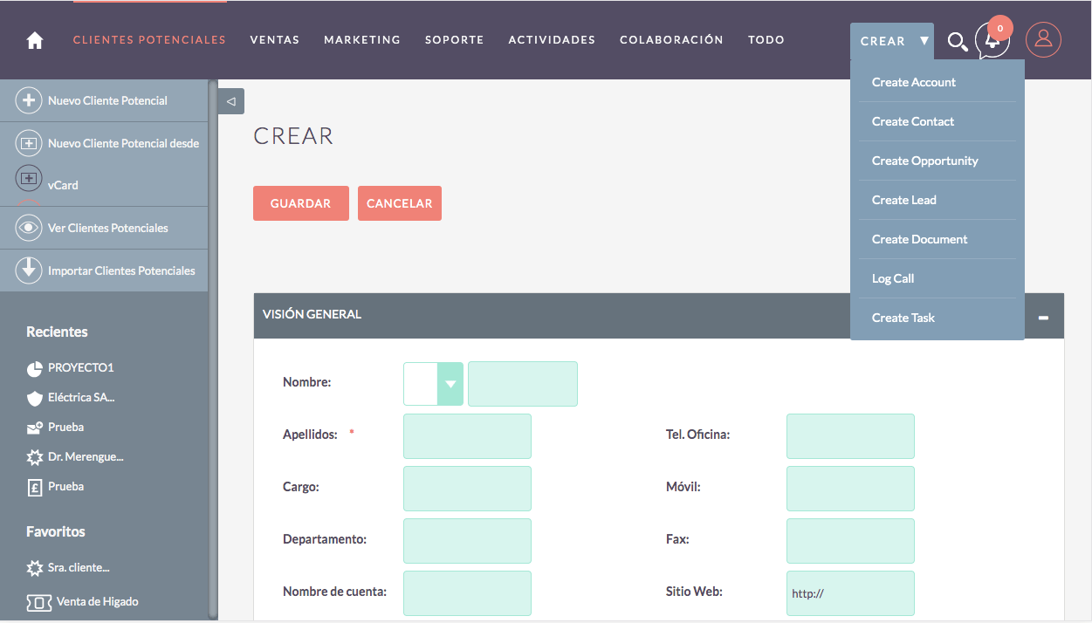Open favorite Venta de Higado

[97, 601]
